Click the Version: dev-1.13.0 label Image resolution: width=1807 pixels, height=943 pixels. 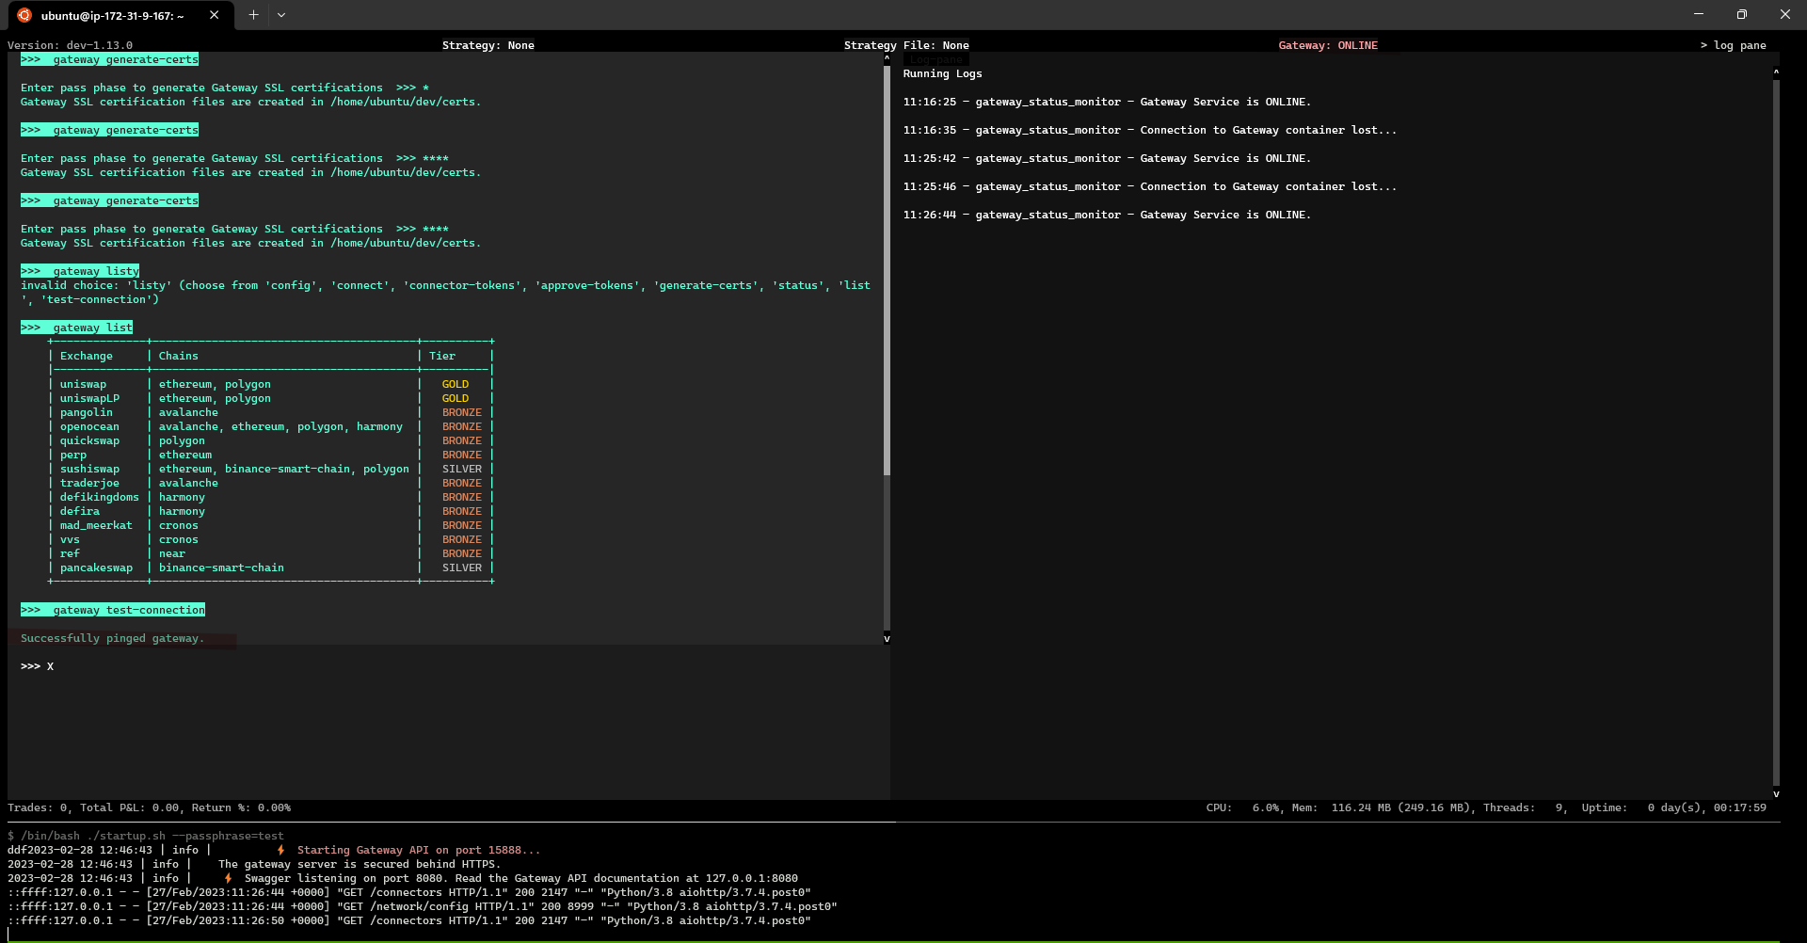70,44
